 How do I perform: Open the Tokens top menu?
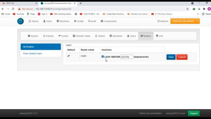34,21
